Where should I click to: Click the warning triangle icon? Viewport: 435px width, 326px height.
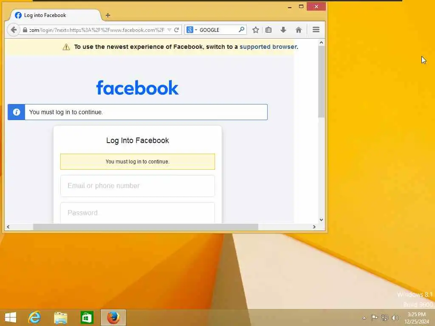pyautogui.click(x=66, y=47)
